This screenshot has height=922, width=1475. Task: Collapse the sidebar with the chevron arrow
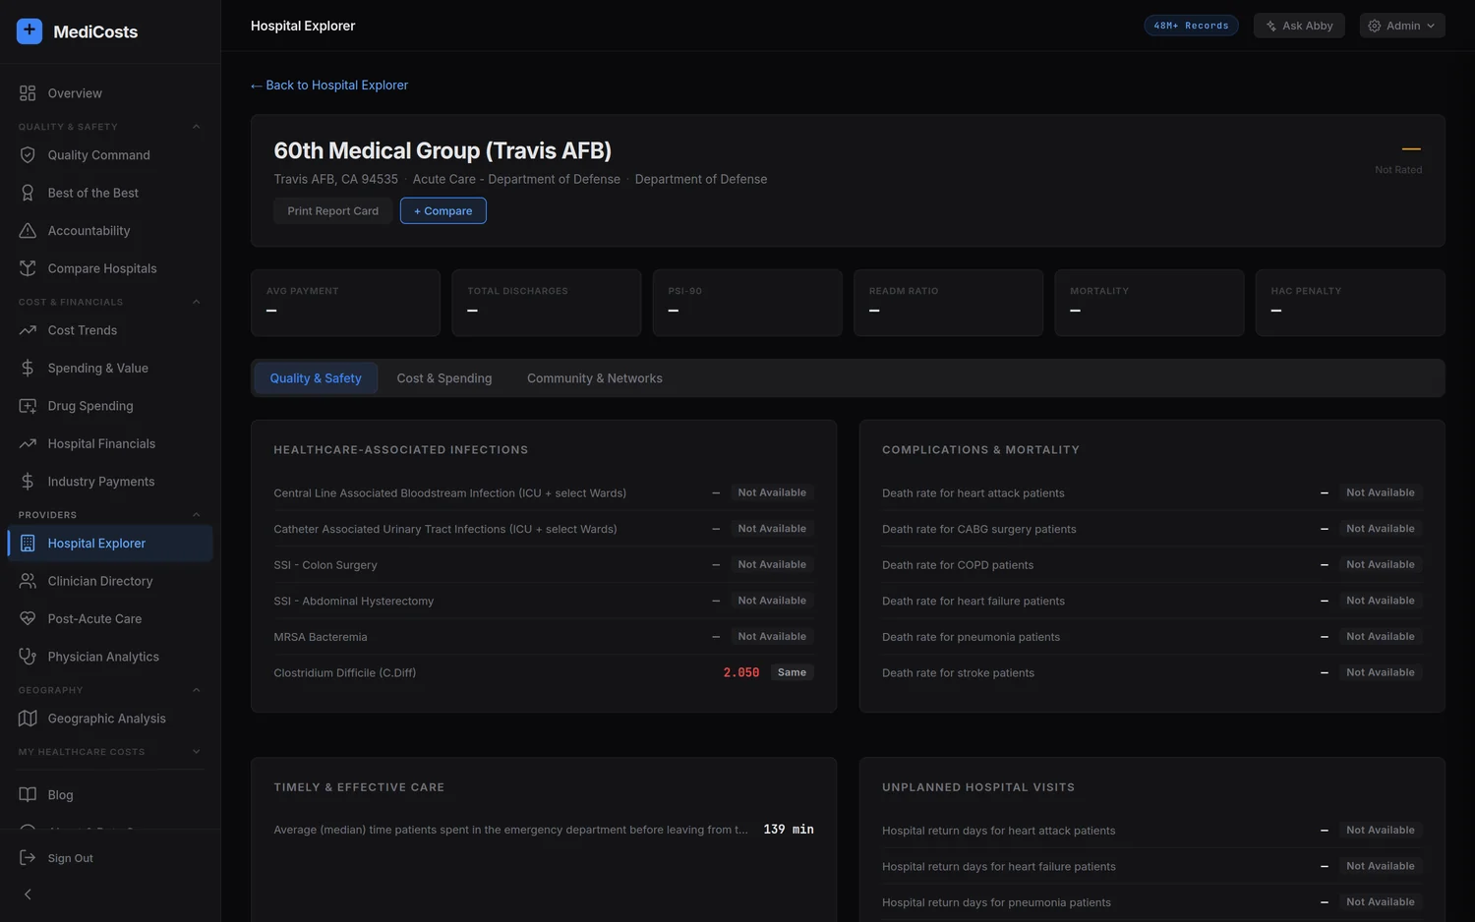point(28,894)
